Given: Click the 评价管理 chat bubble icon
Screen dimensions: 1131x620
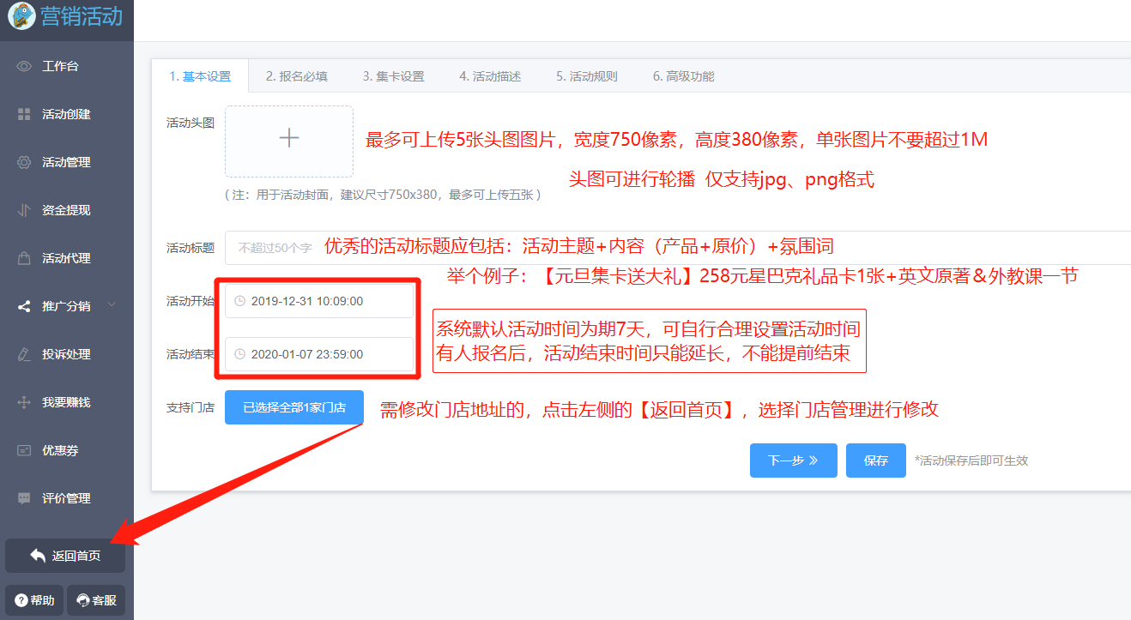Looking at the screenshot, I should (24, 498).
